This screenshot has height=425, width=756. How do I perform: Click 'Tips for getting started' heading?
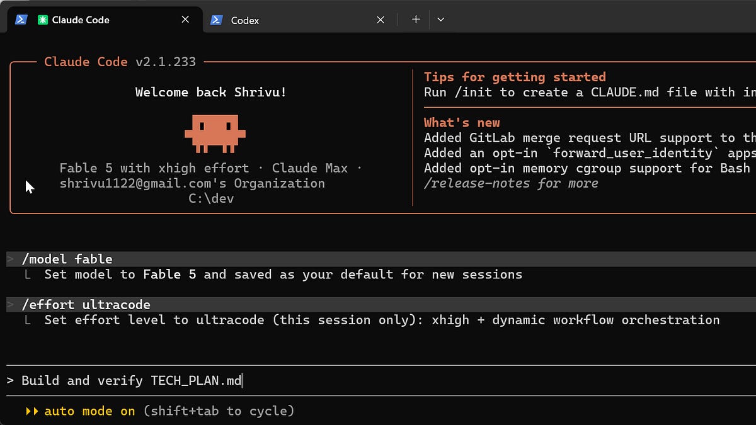click(515, 77)
